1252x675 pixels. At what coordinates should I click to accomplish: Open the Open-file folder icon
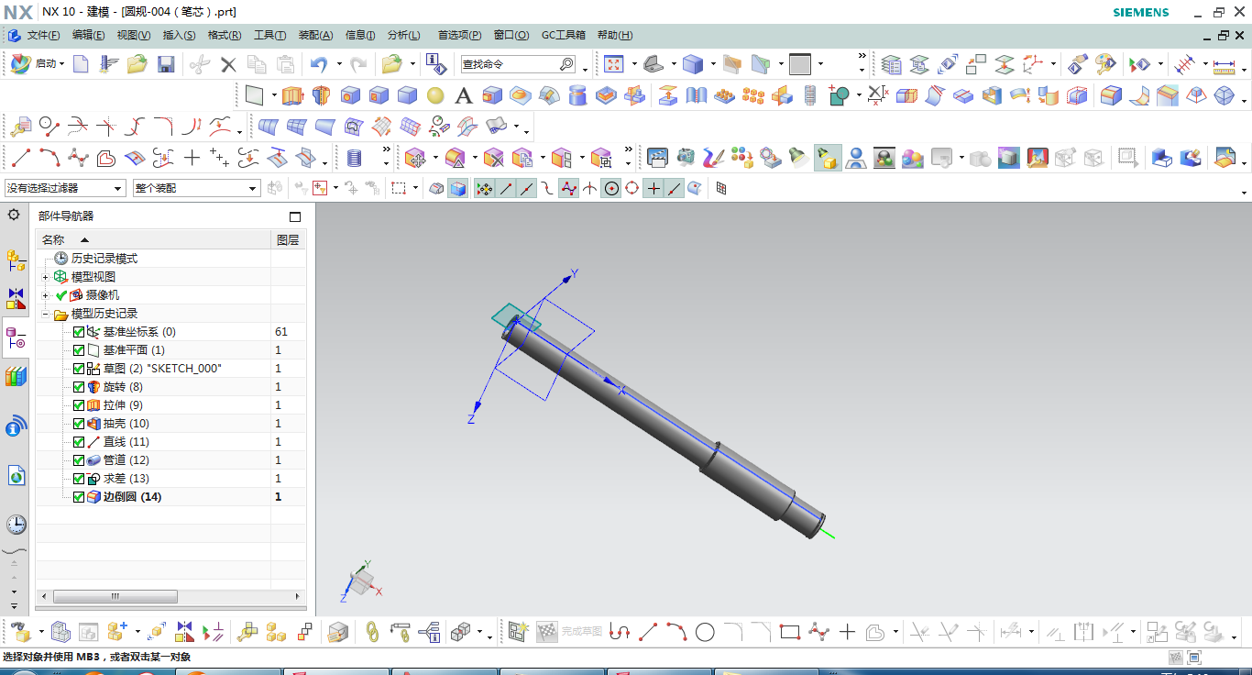[137, 64]
